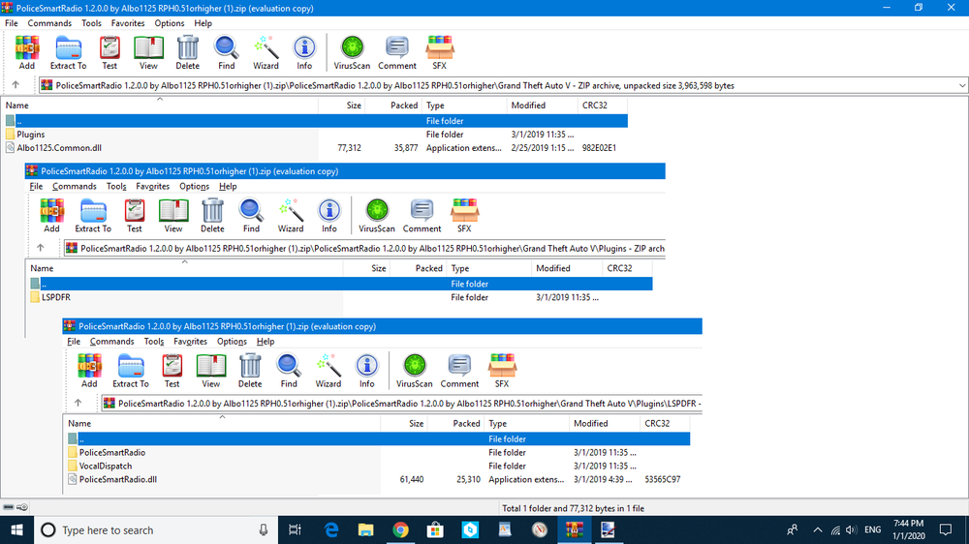Go up one level in Grand Theft Auto V window

click(x=16, y=85)
